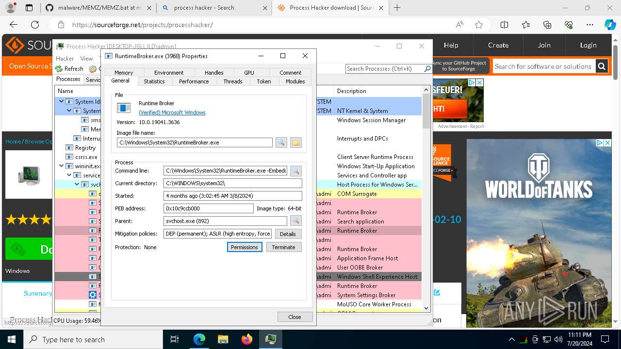Open Edge collections icon

(547, 25)
